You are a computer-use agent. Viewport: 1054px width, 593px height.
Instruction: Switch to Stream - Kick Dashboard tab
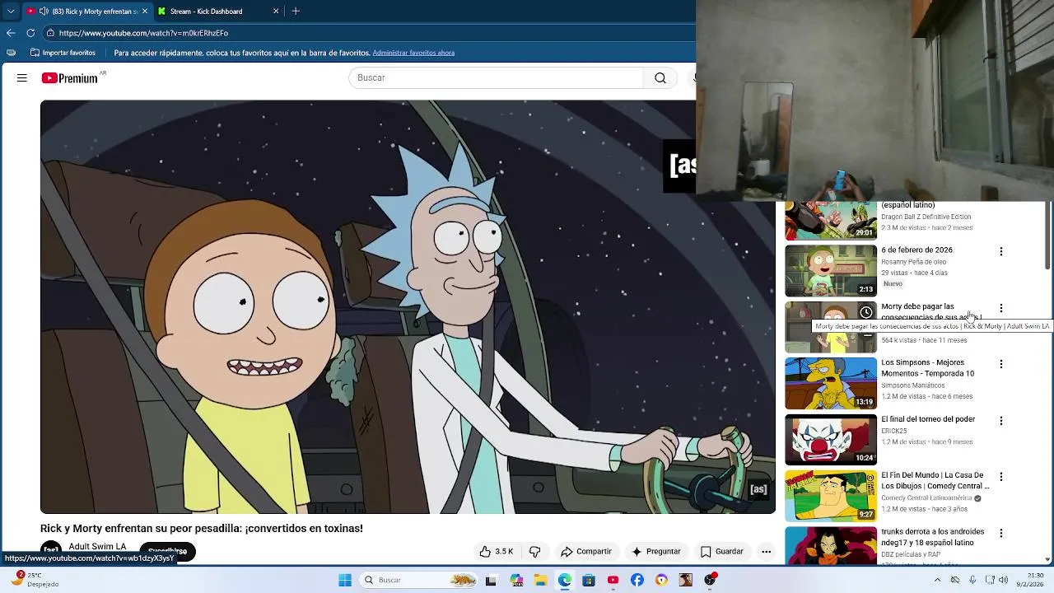click(218, 12)
